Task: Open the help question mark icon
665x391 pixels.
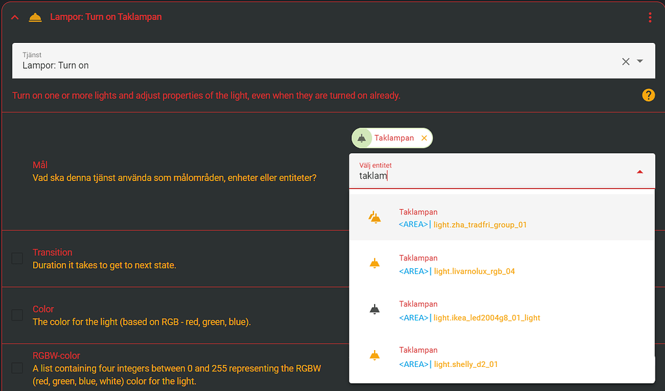Action: point(648,95)
